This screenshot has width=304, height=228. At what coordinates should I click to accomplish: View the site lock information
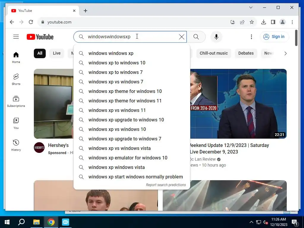pyautogui.click(x=43, y=22)
